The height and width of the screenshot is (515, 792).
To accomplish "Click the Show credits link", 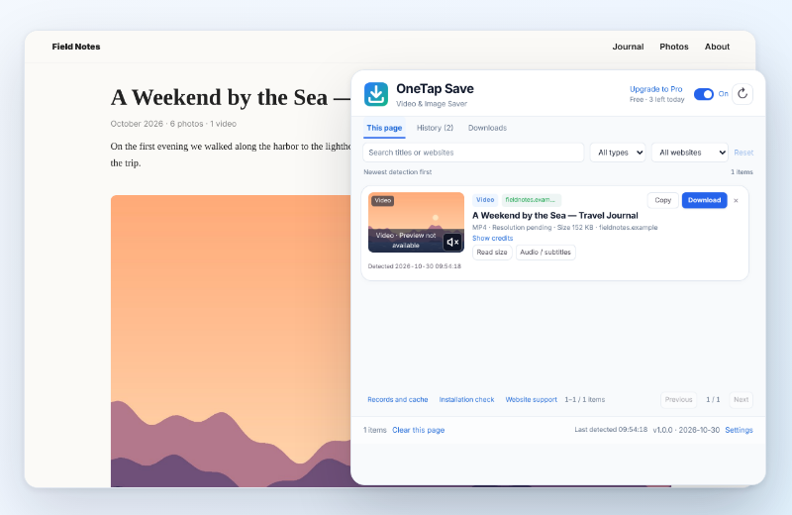I will tap(492, 238).
